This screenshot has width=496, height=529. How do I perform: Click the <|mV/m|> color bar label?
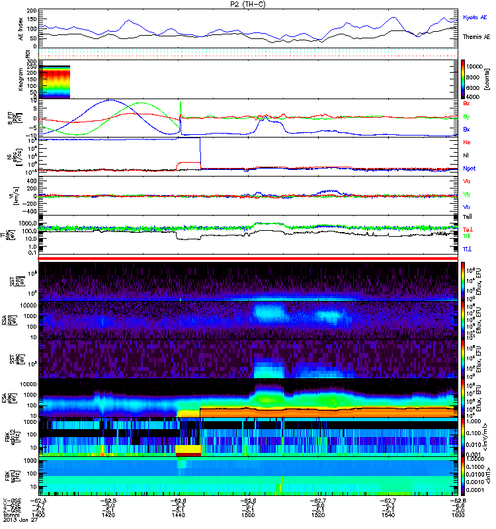point(485,437)
